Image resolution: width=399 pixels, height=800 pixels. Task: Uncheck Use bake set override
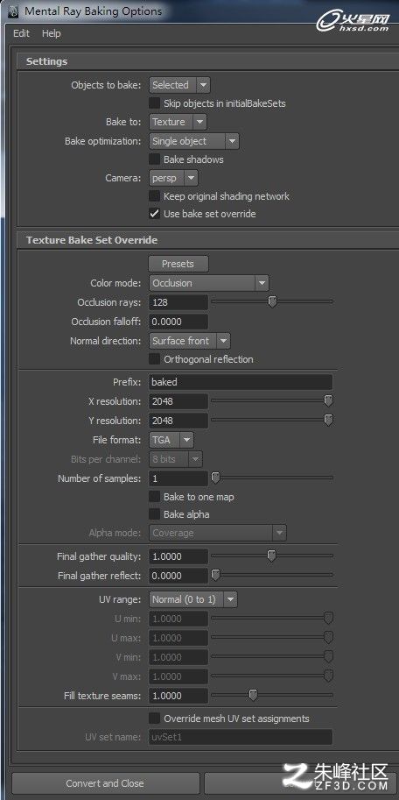coord(154,214)
